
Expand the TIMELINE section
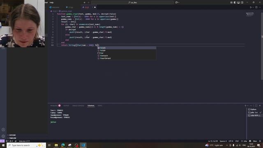[27, 138]
